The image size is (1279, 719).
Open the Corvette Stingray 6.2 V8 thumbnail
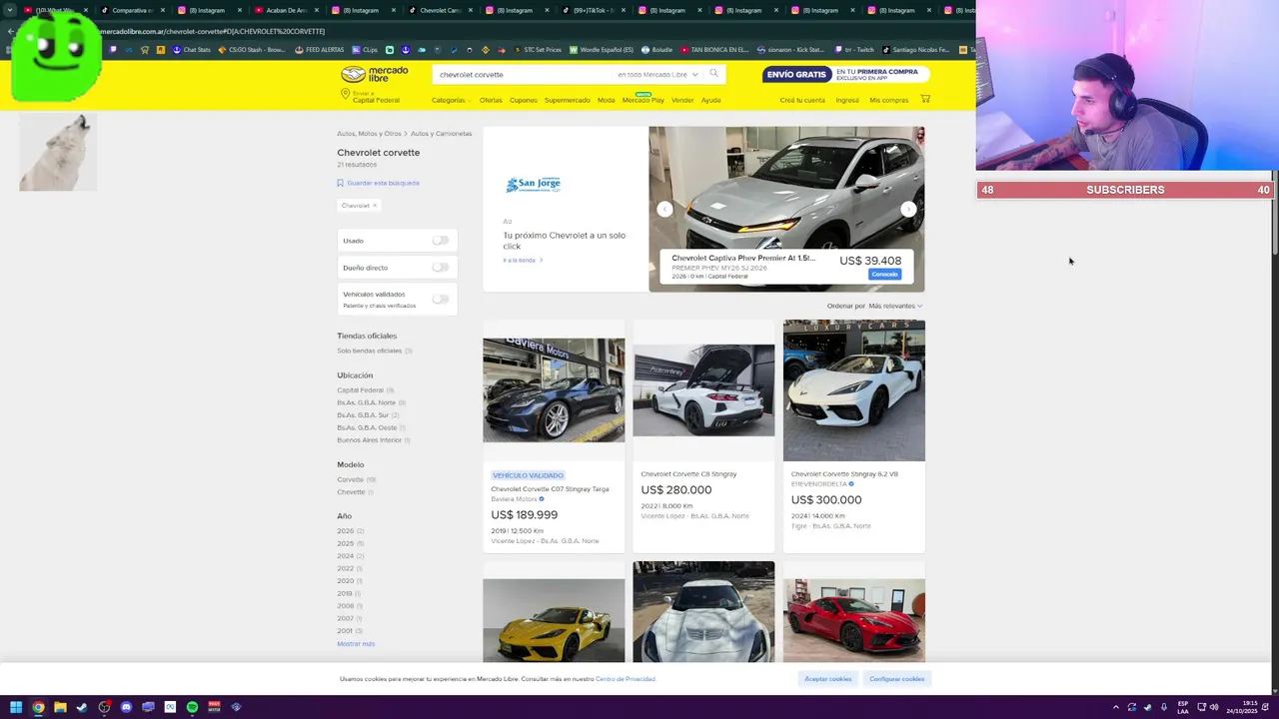[854, 390]
